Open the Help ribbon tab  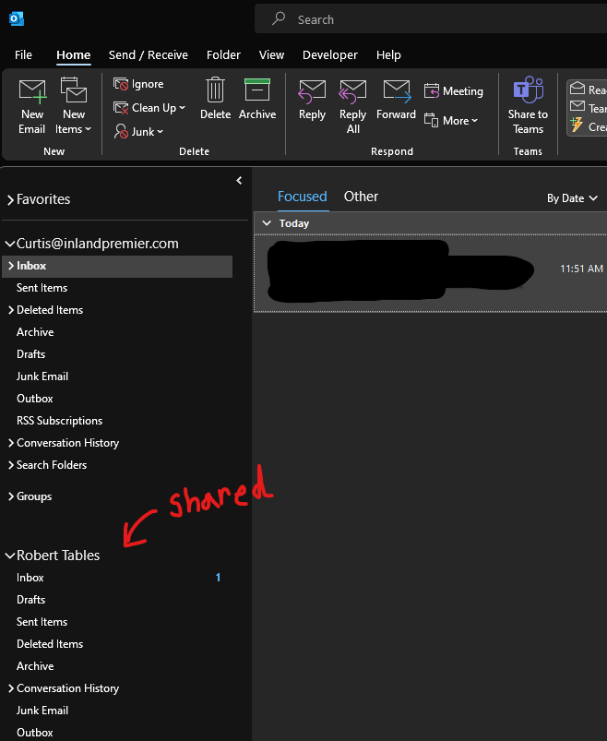[388, 54]
